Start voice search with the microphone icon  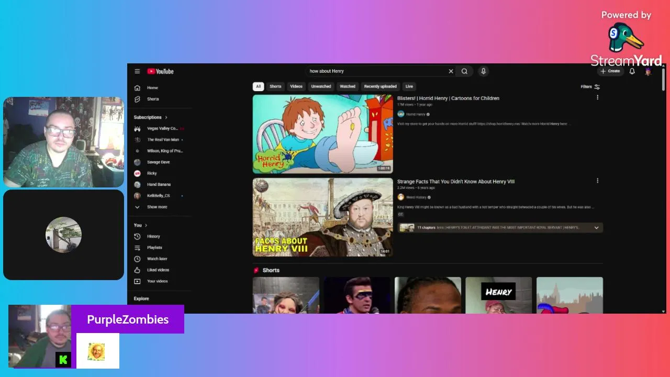pyautogui.click(x=483, y=71)
